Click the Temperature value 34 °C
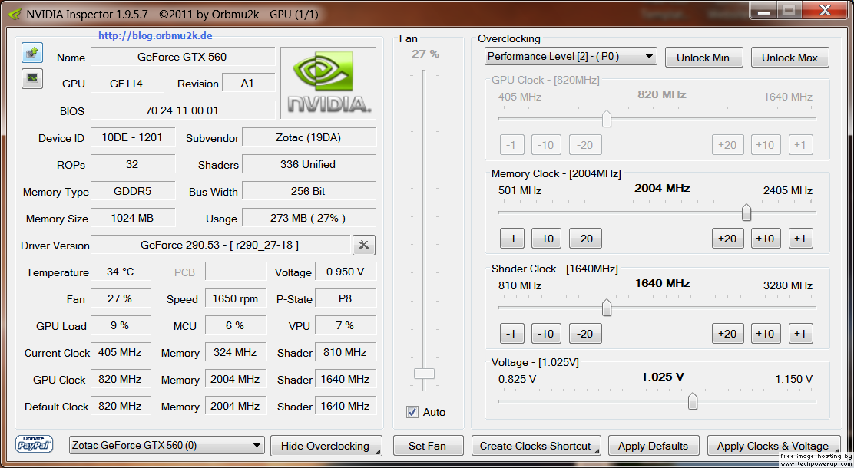 121,272
